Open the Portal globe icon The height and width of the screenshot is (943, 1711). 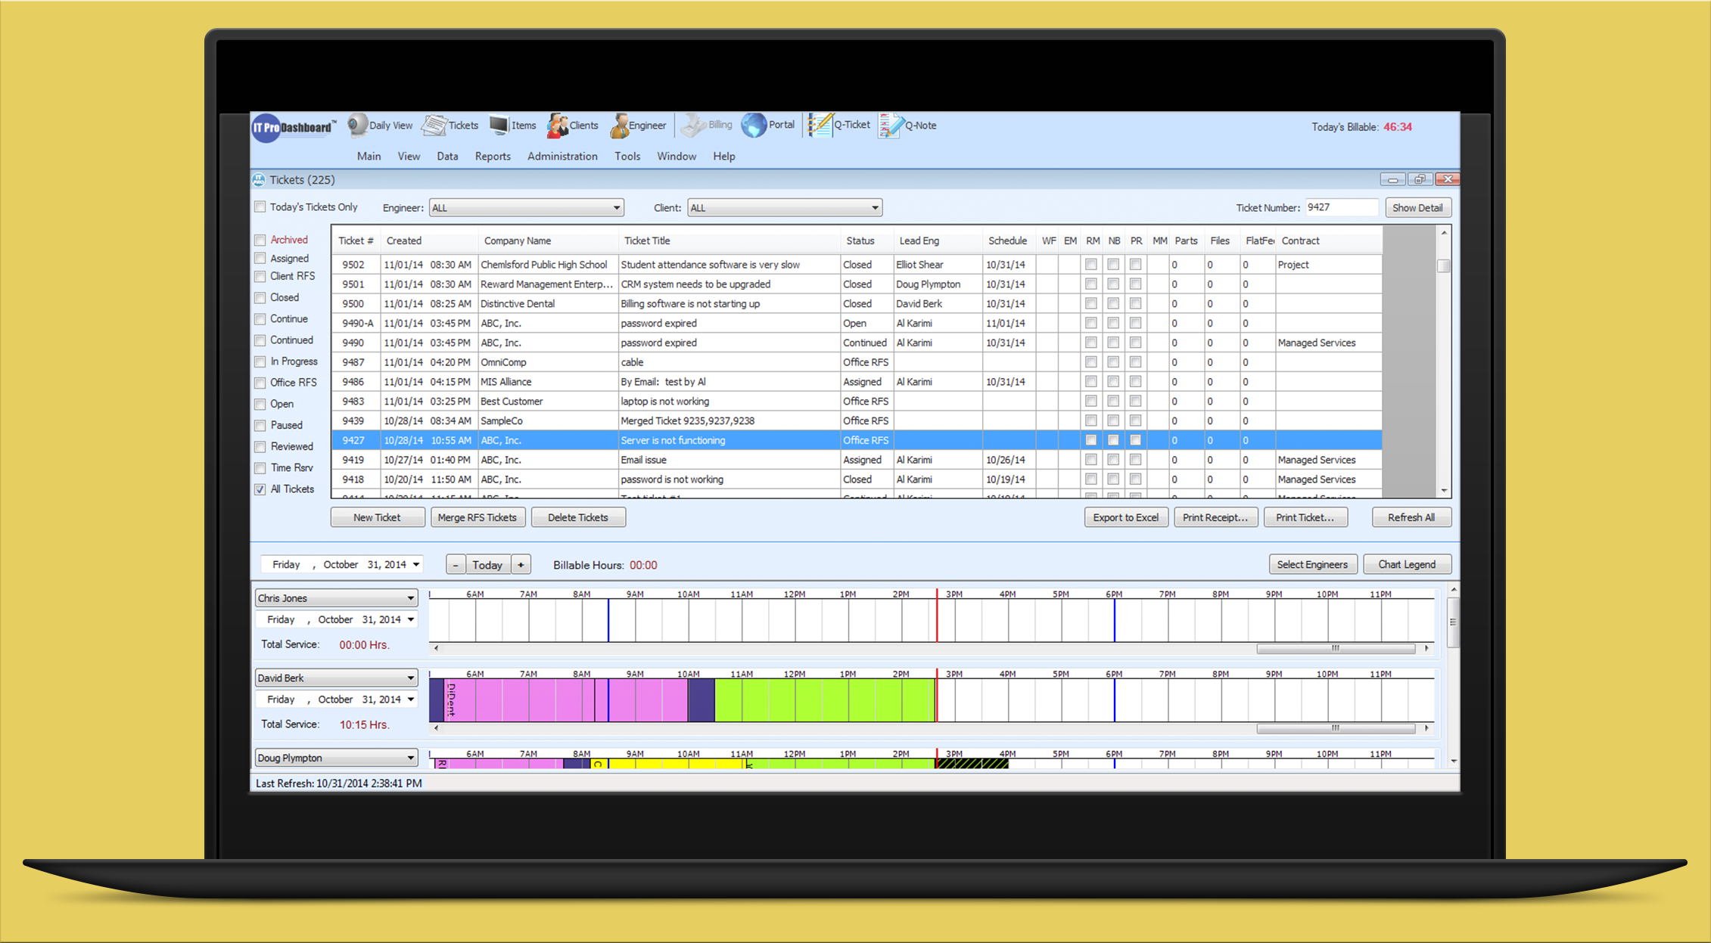768,125
